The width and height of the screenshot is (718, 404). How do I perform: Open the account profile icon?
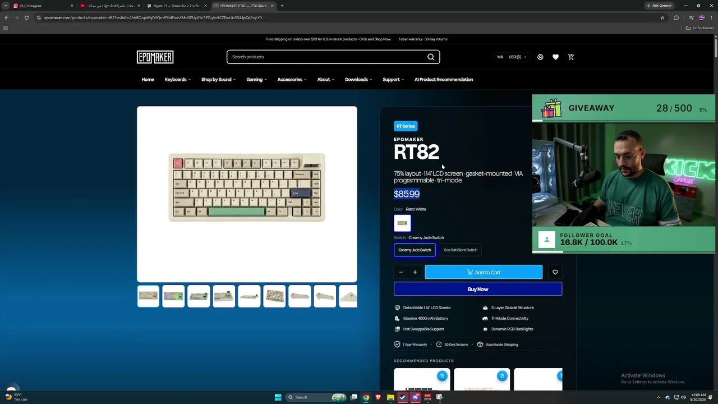540,57
